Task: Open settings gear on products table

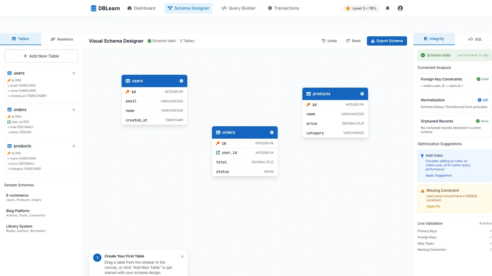Action: pyautogui.click(x=362, y=94)
